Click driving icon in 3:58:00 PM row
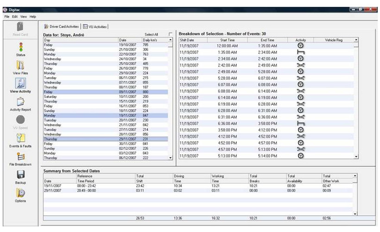The image size is (380, 232). point(300,130)
